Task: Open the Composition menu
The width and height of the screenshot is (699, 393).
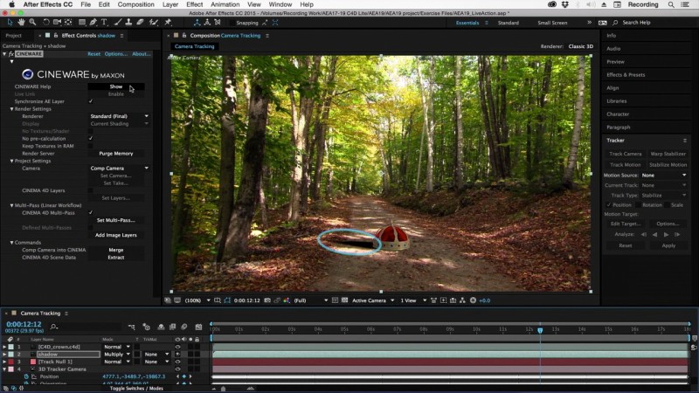Action: [x=136, y=4]
